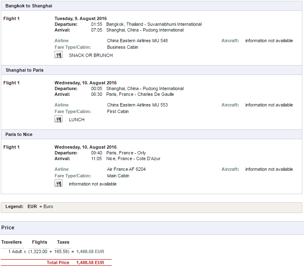
Task: Click Paris, France - Orly
Action: pyautogui.click(x=126, y=153)
